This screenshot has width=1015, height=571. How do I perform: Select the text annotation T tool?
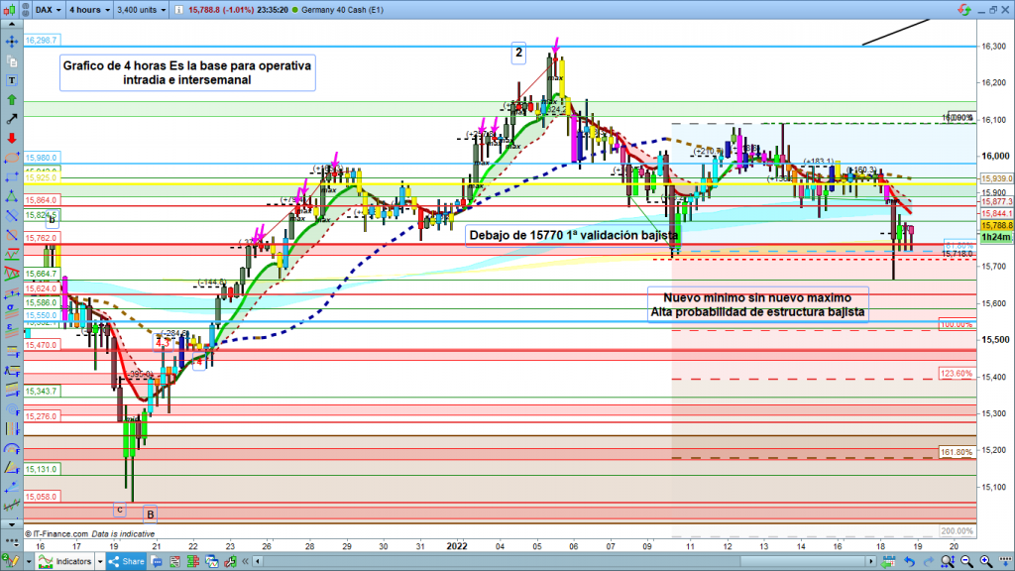(10, 80)
